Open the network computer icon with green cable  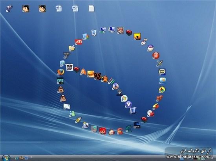103,30
